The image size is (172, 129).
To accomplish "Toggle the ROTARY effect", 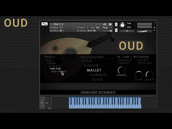I will tap(143, 60).
